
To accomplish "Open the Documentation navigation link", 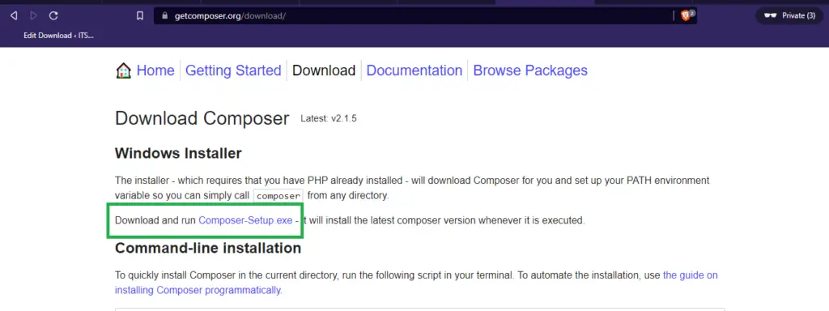I will [414, 70].
